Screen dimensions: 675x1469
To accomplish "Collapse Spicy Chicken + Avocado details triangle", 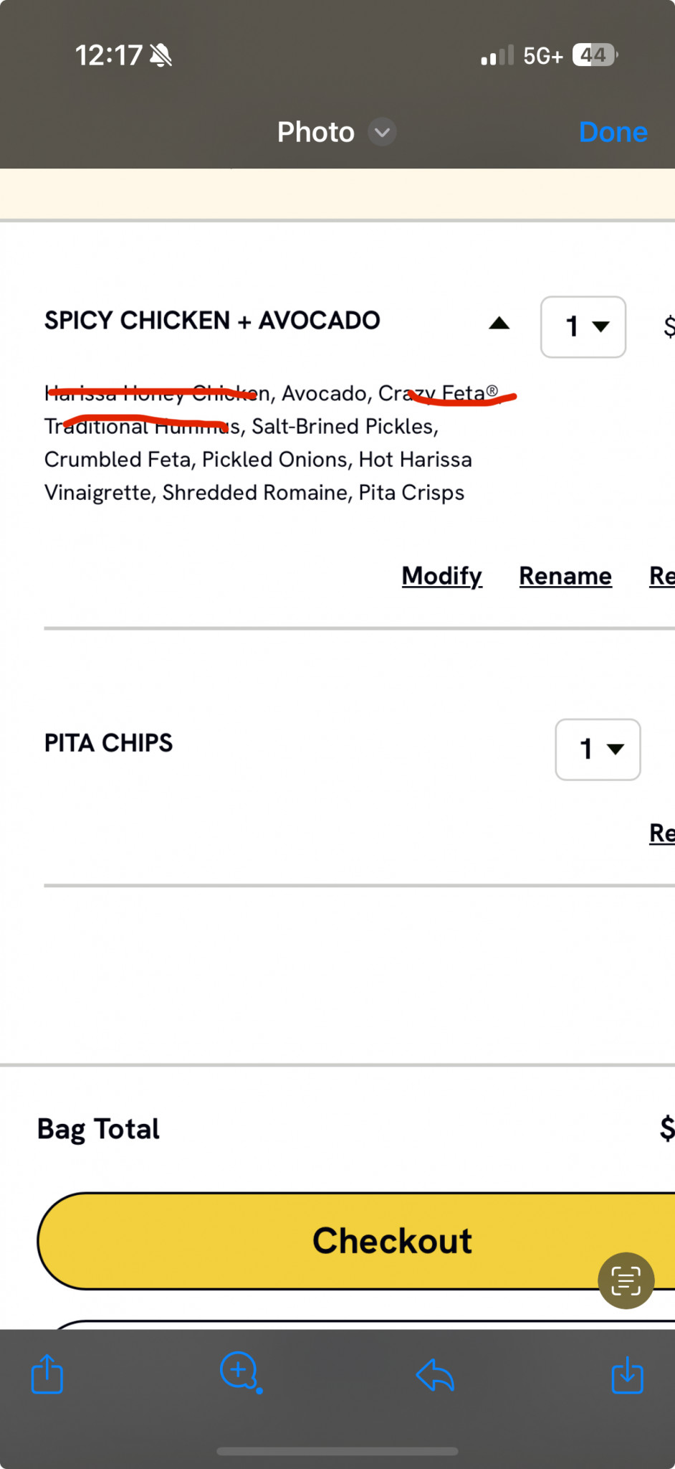I will pyautogui.click(x=499, y=323).
